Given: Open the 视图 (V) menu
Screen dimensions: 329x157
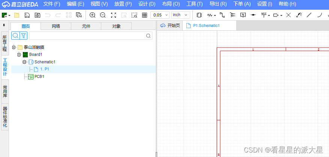Looking at the screenshot, I should tap(99, 4).
